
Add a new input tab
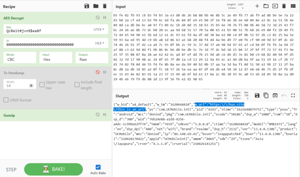point(257,6)
